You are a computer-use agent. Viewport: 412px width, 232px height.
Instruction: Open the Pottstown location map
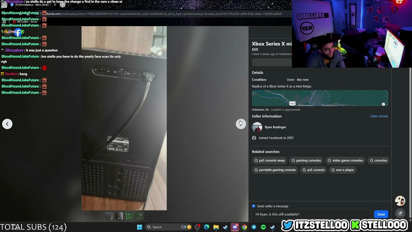click(x=320, y=98)
